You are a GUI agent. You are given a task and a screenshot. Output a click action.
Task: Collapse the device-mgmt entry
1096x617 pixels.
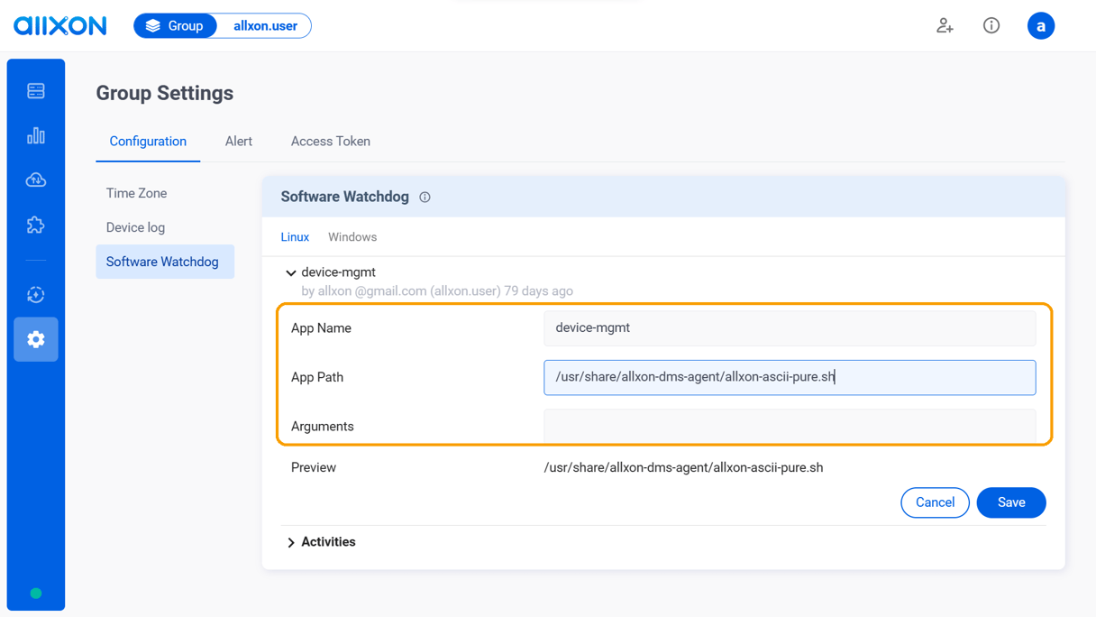[x=291, y=272]
